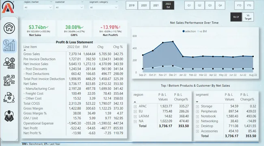Expand the NA region row
264x146 pixels.
(135, 121)
